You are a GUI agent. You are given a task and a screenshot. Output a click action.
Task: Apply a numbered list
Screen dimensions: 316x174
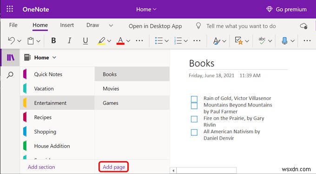click(x=178, y=40)
